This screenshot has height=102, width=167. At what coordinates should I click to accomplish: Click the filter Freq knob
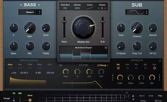click(x=66, y=72)
